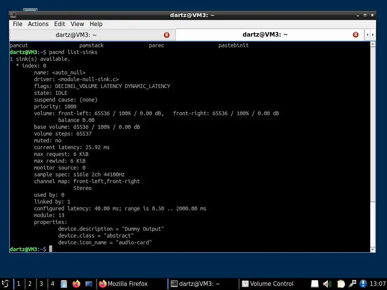
Task: Click the '1 sink(s) available.' line
Action: coord(40,59)
